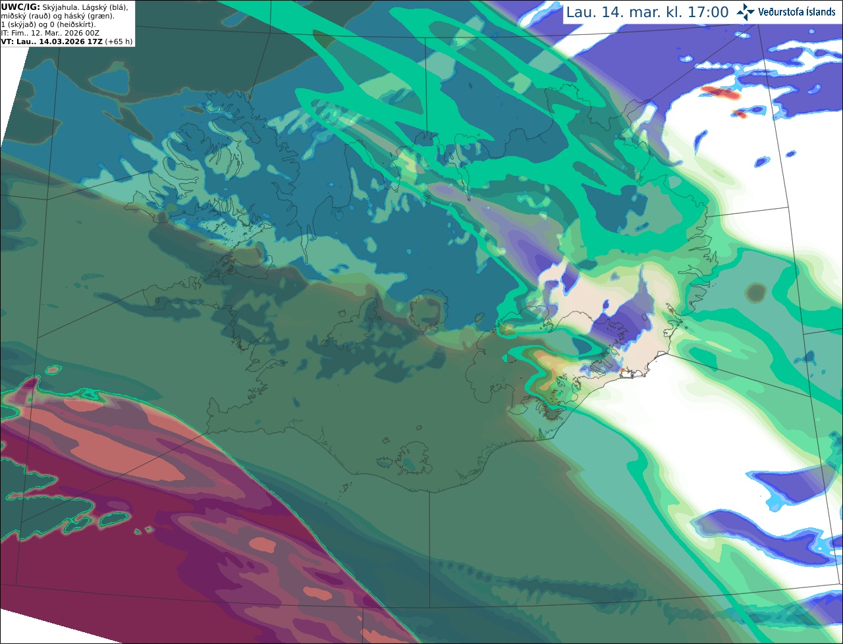This screenshot has width=843, height=644.
Task: Click the 'VT: Lau.. 14.03.2026 17Z (+65 h)' line
Action: [x=67, y=41]
